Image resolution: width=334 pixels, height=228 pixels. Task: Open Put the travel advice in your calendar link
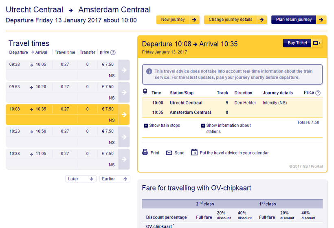234,153
